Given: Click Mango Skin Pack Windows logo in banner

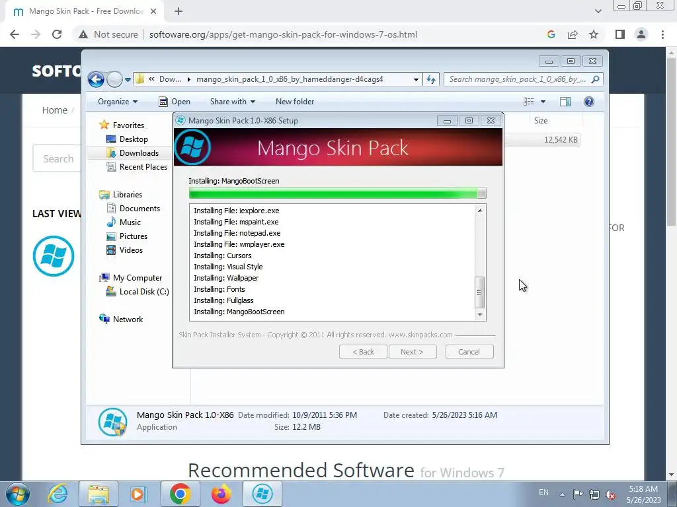Looking at the screenshot, I should click(x=192, y=147).
